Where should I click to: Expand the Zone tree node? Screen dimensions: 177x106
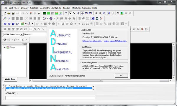[x=4, y=47]
